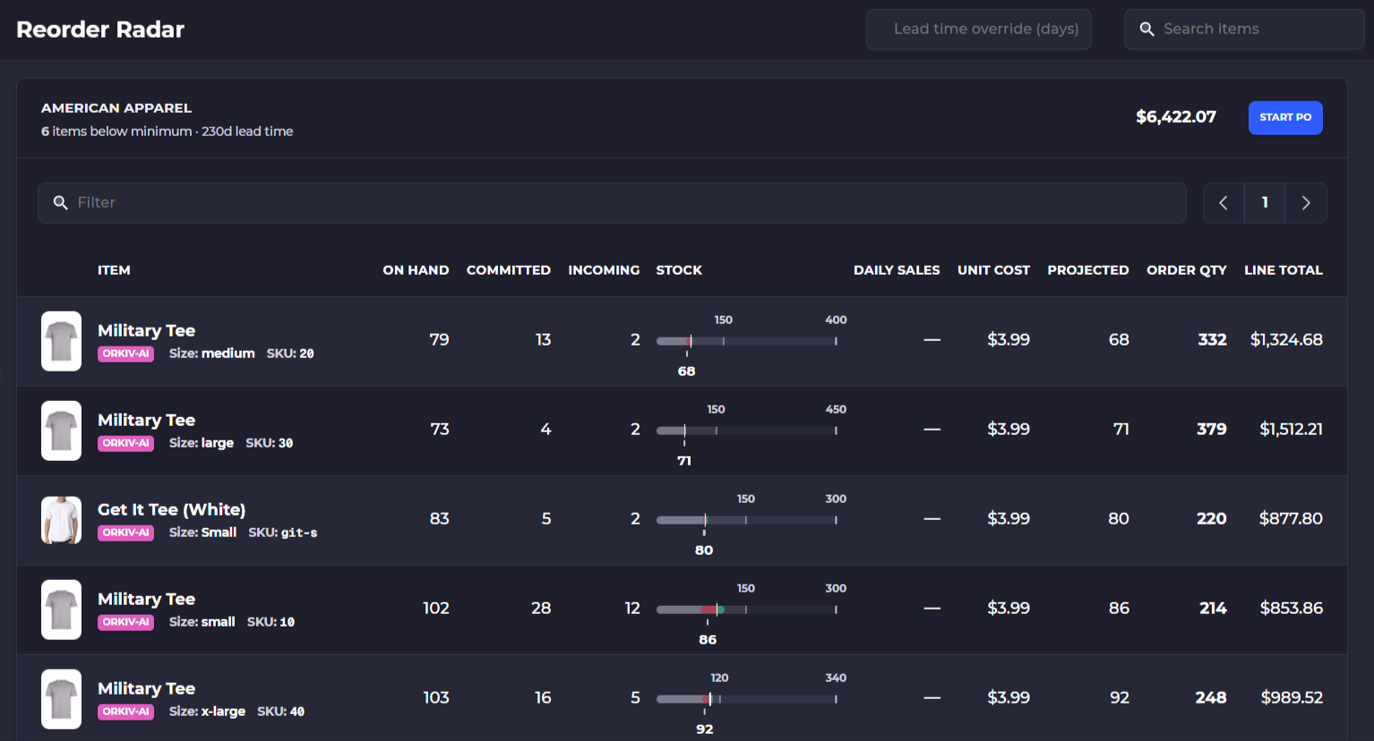Screen dimensions: 1374x741
Task: Click line total $877.80
Action: (1291, 519)
